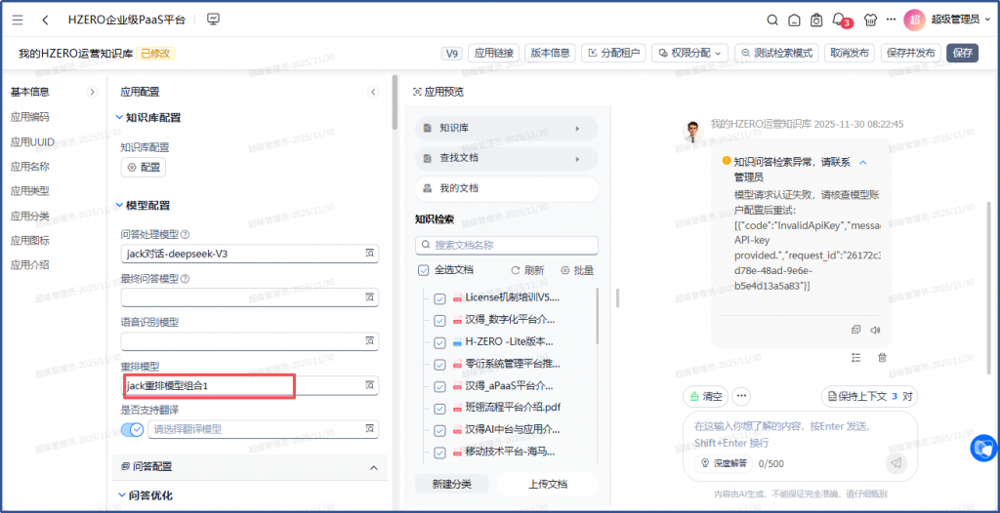Click the 上传文档 button
Screen dimensions: 1000x513
click(x=546, y=484)
